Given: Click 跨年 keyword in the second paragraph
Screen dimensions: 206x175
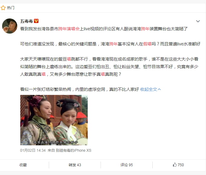Looking at the screenshot, I should coord(113,44).
